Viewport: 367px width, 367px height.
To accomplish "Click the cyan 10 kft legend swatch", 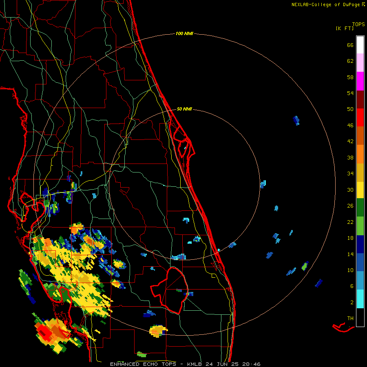I will pos(360,299).
